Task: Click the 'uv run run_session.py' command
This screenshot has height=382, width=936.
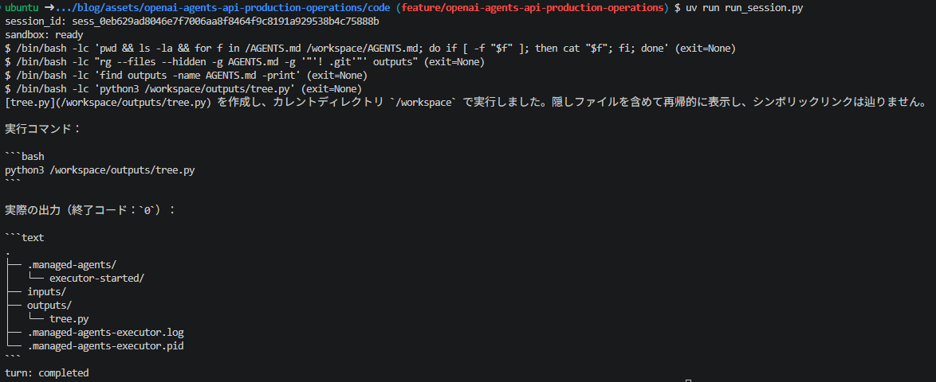Action: coord(747,8)
